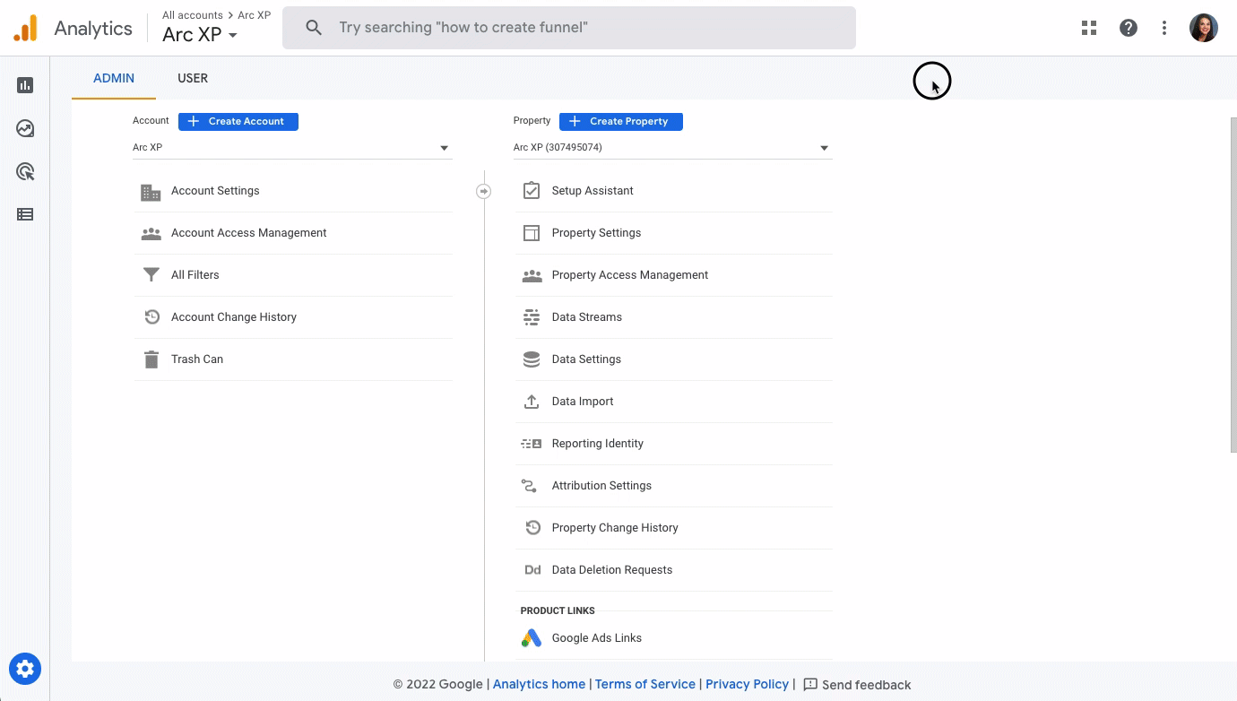Open the Arc XP account switcher in header
This screenshot has height=701, width=1237.
(x=200, y=35)
